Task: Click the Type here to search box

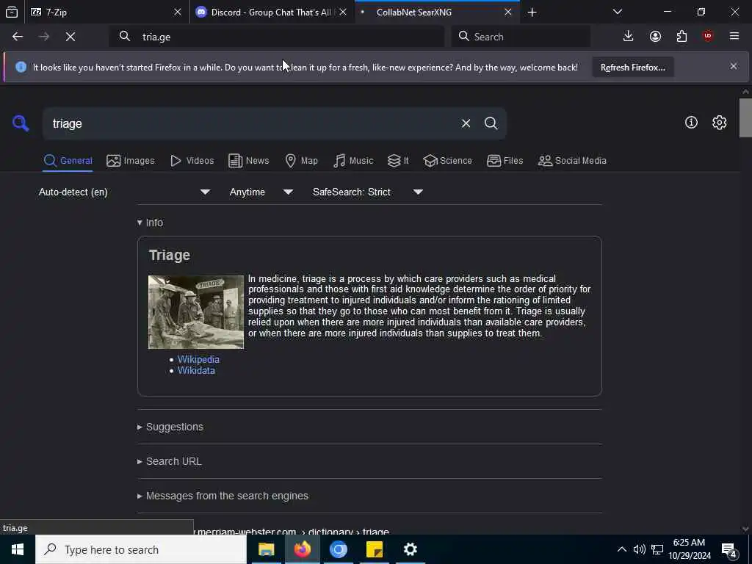Action: pyautogui.click(x=141, y=549)
